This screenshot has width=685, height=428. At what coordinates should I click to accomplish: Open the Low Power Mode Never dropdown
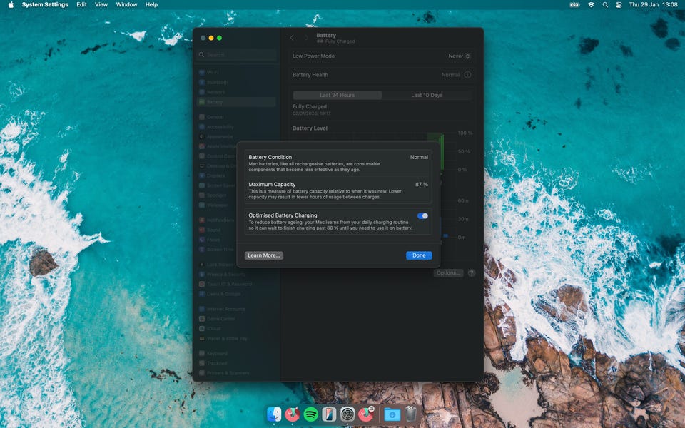tap(460, 56)
